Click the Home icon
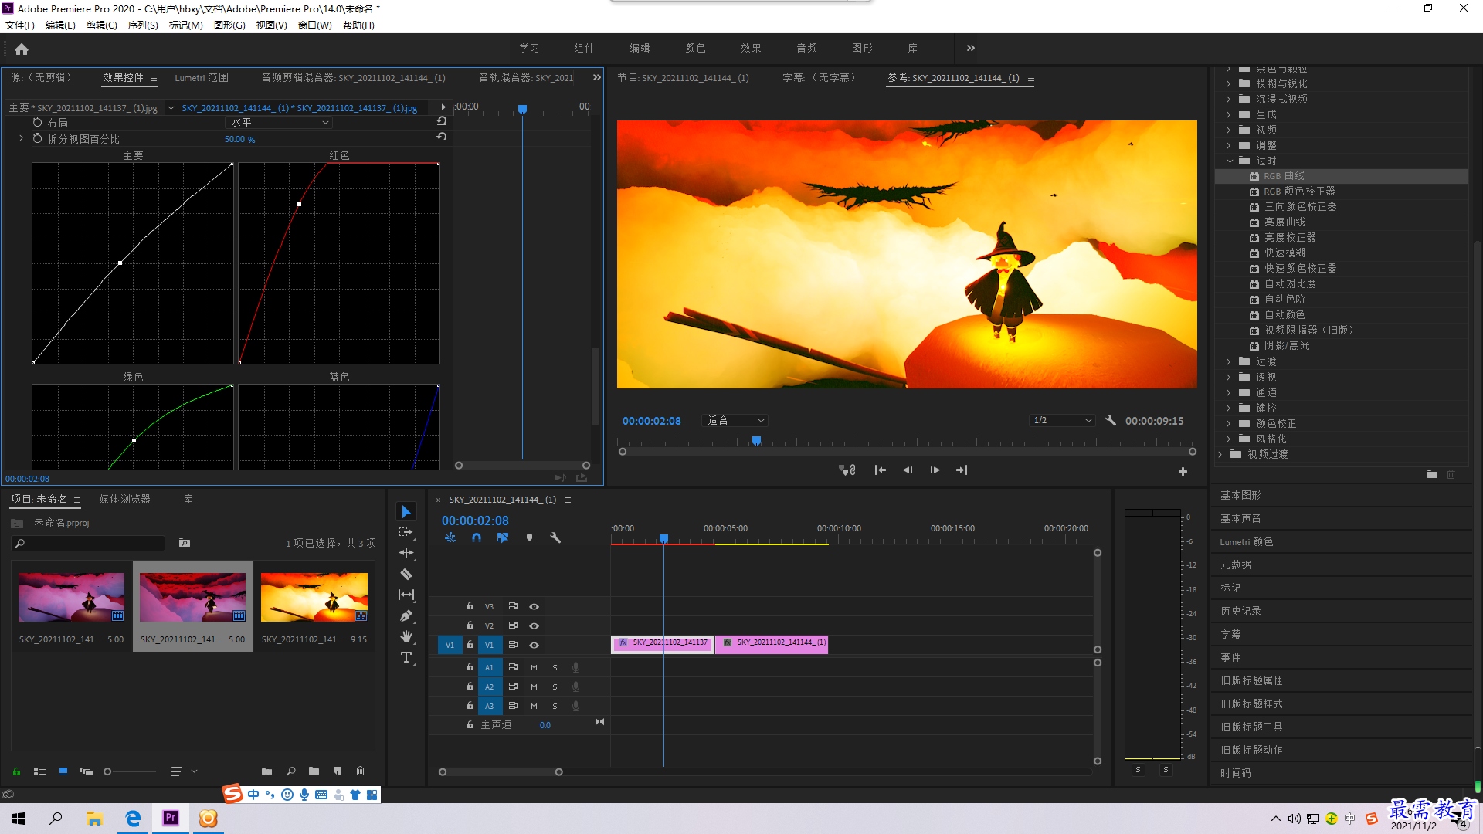This screenshot has height=834, width=1483. [22, 49]
